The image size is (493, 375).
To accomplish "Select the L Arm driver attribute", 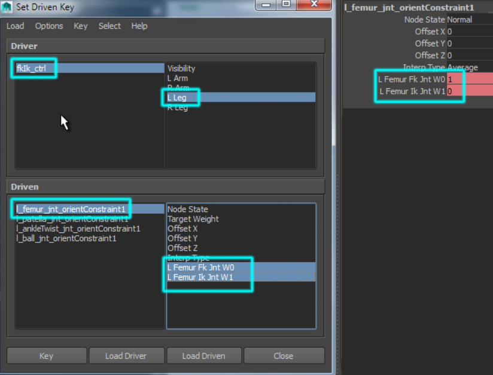I will tap(241, 78).
